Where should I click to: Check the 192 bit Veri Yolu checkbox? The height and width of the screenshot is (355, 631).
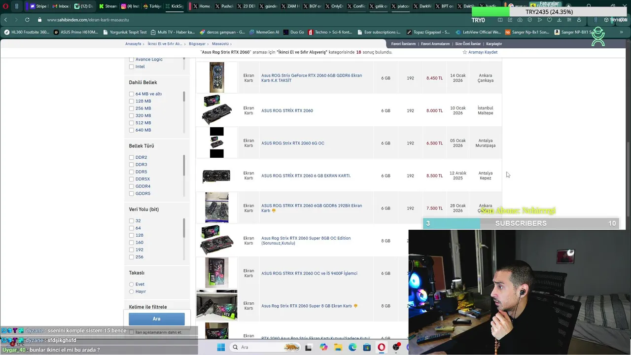pyautogui.click(x=132, y=250)
